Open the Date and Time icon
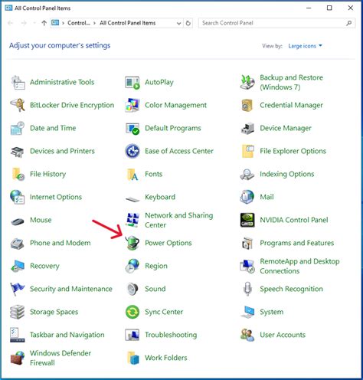 (x=18, y=128)
